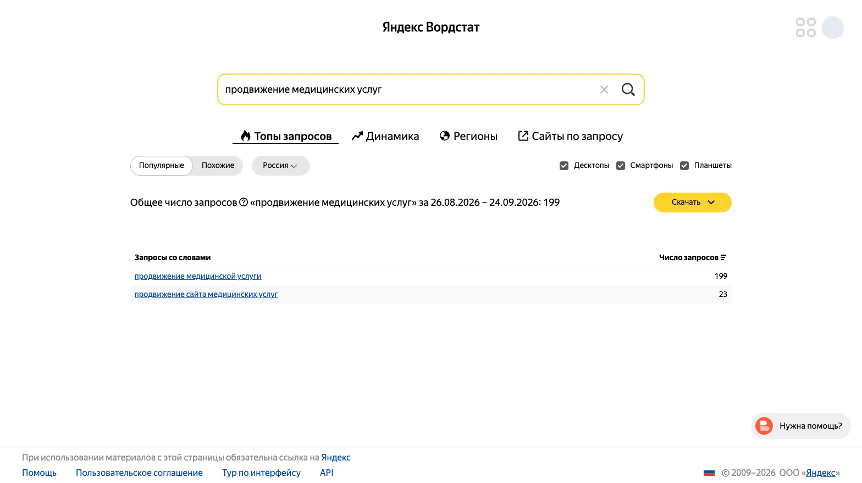Open the Тур по интерфейсу link
The height and width of the screenshot is (483, 862).
pyautogui.click(x=261, y=473)
